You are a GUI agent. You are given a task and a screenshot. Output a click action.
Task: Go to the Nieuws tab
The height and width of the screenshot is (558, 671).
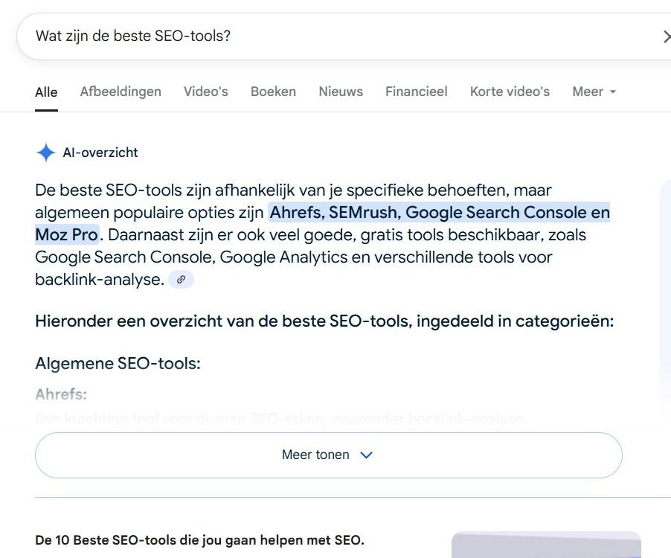pyautogui.click(x=341, y=92)
